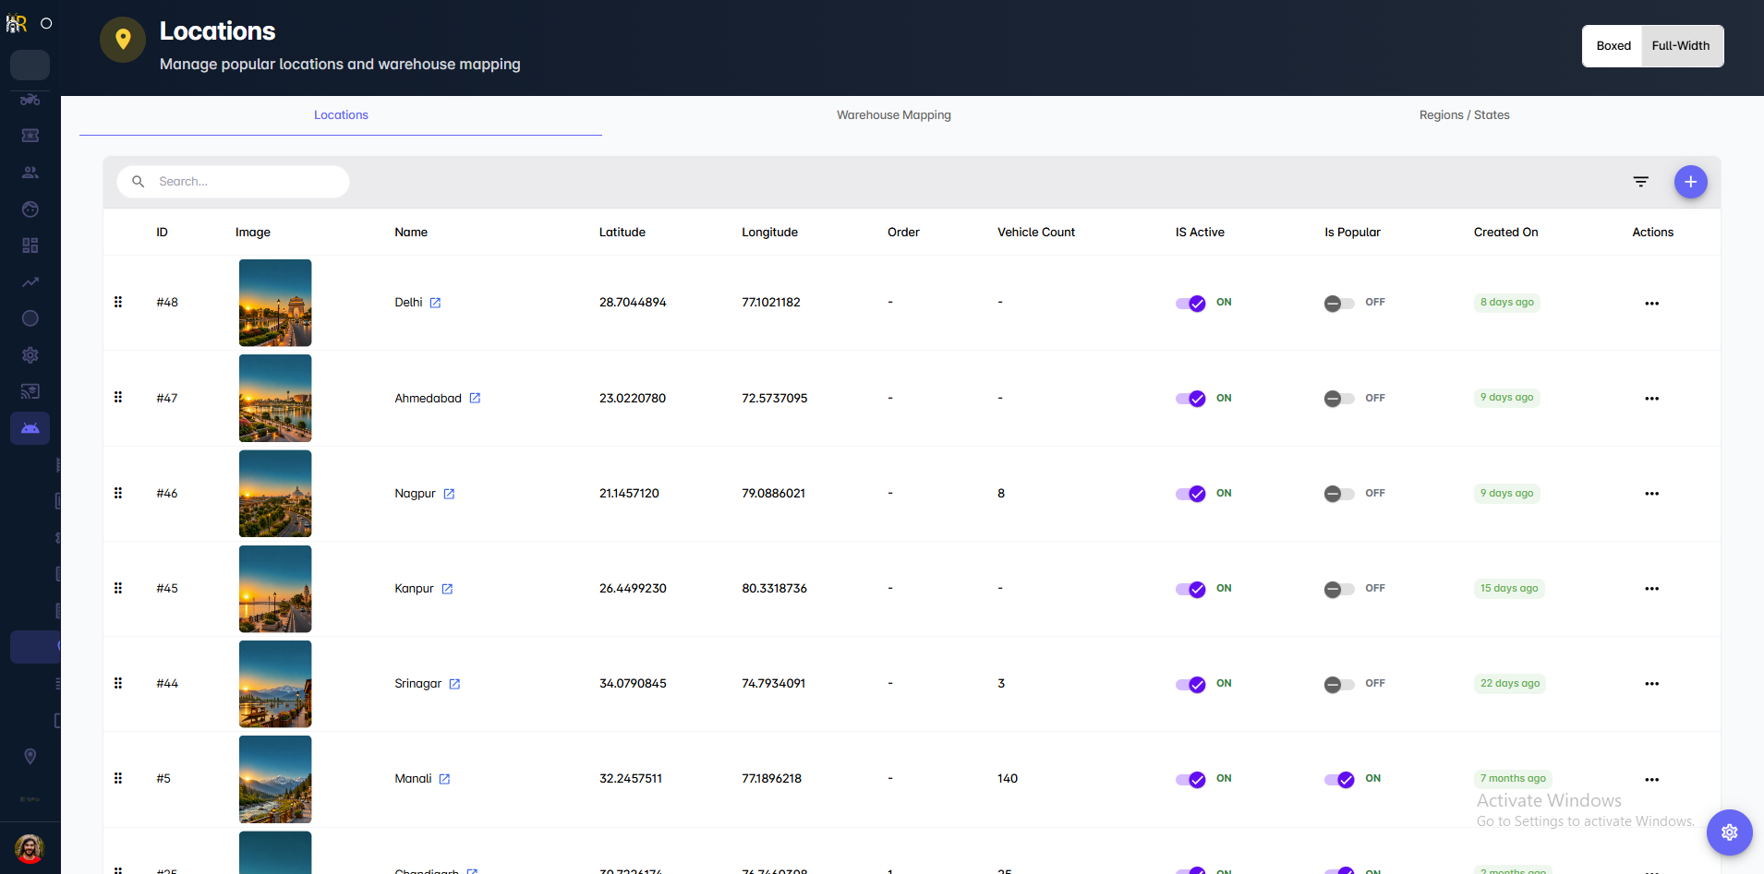
Task: Switch to the Locations tab
Action: click(341, 115)
